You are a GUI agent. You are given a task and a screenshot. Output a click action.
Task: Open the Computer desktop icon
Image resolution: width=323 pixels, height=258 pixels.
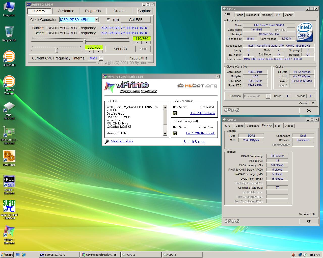tap(9, 9)
